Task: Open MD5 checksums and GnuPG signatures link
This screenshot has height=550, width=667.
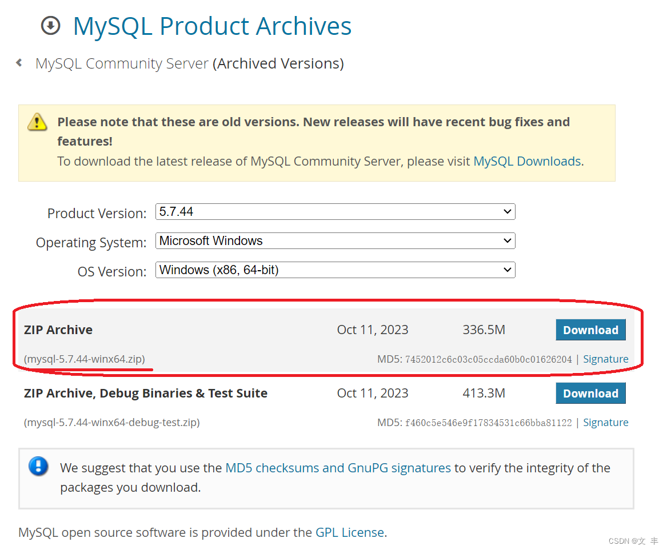Action: (x=338, y=468)
